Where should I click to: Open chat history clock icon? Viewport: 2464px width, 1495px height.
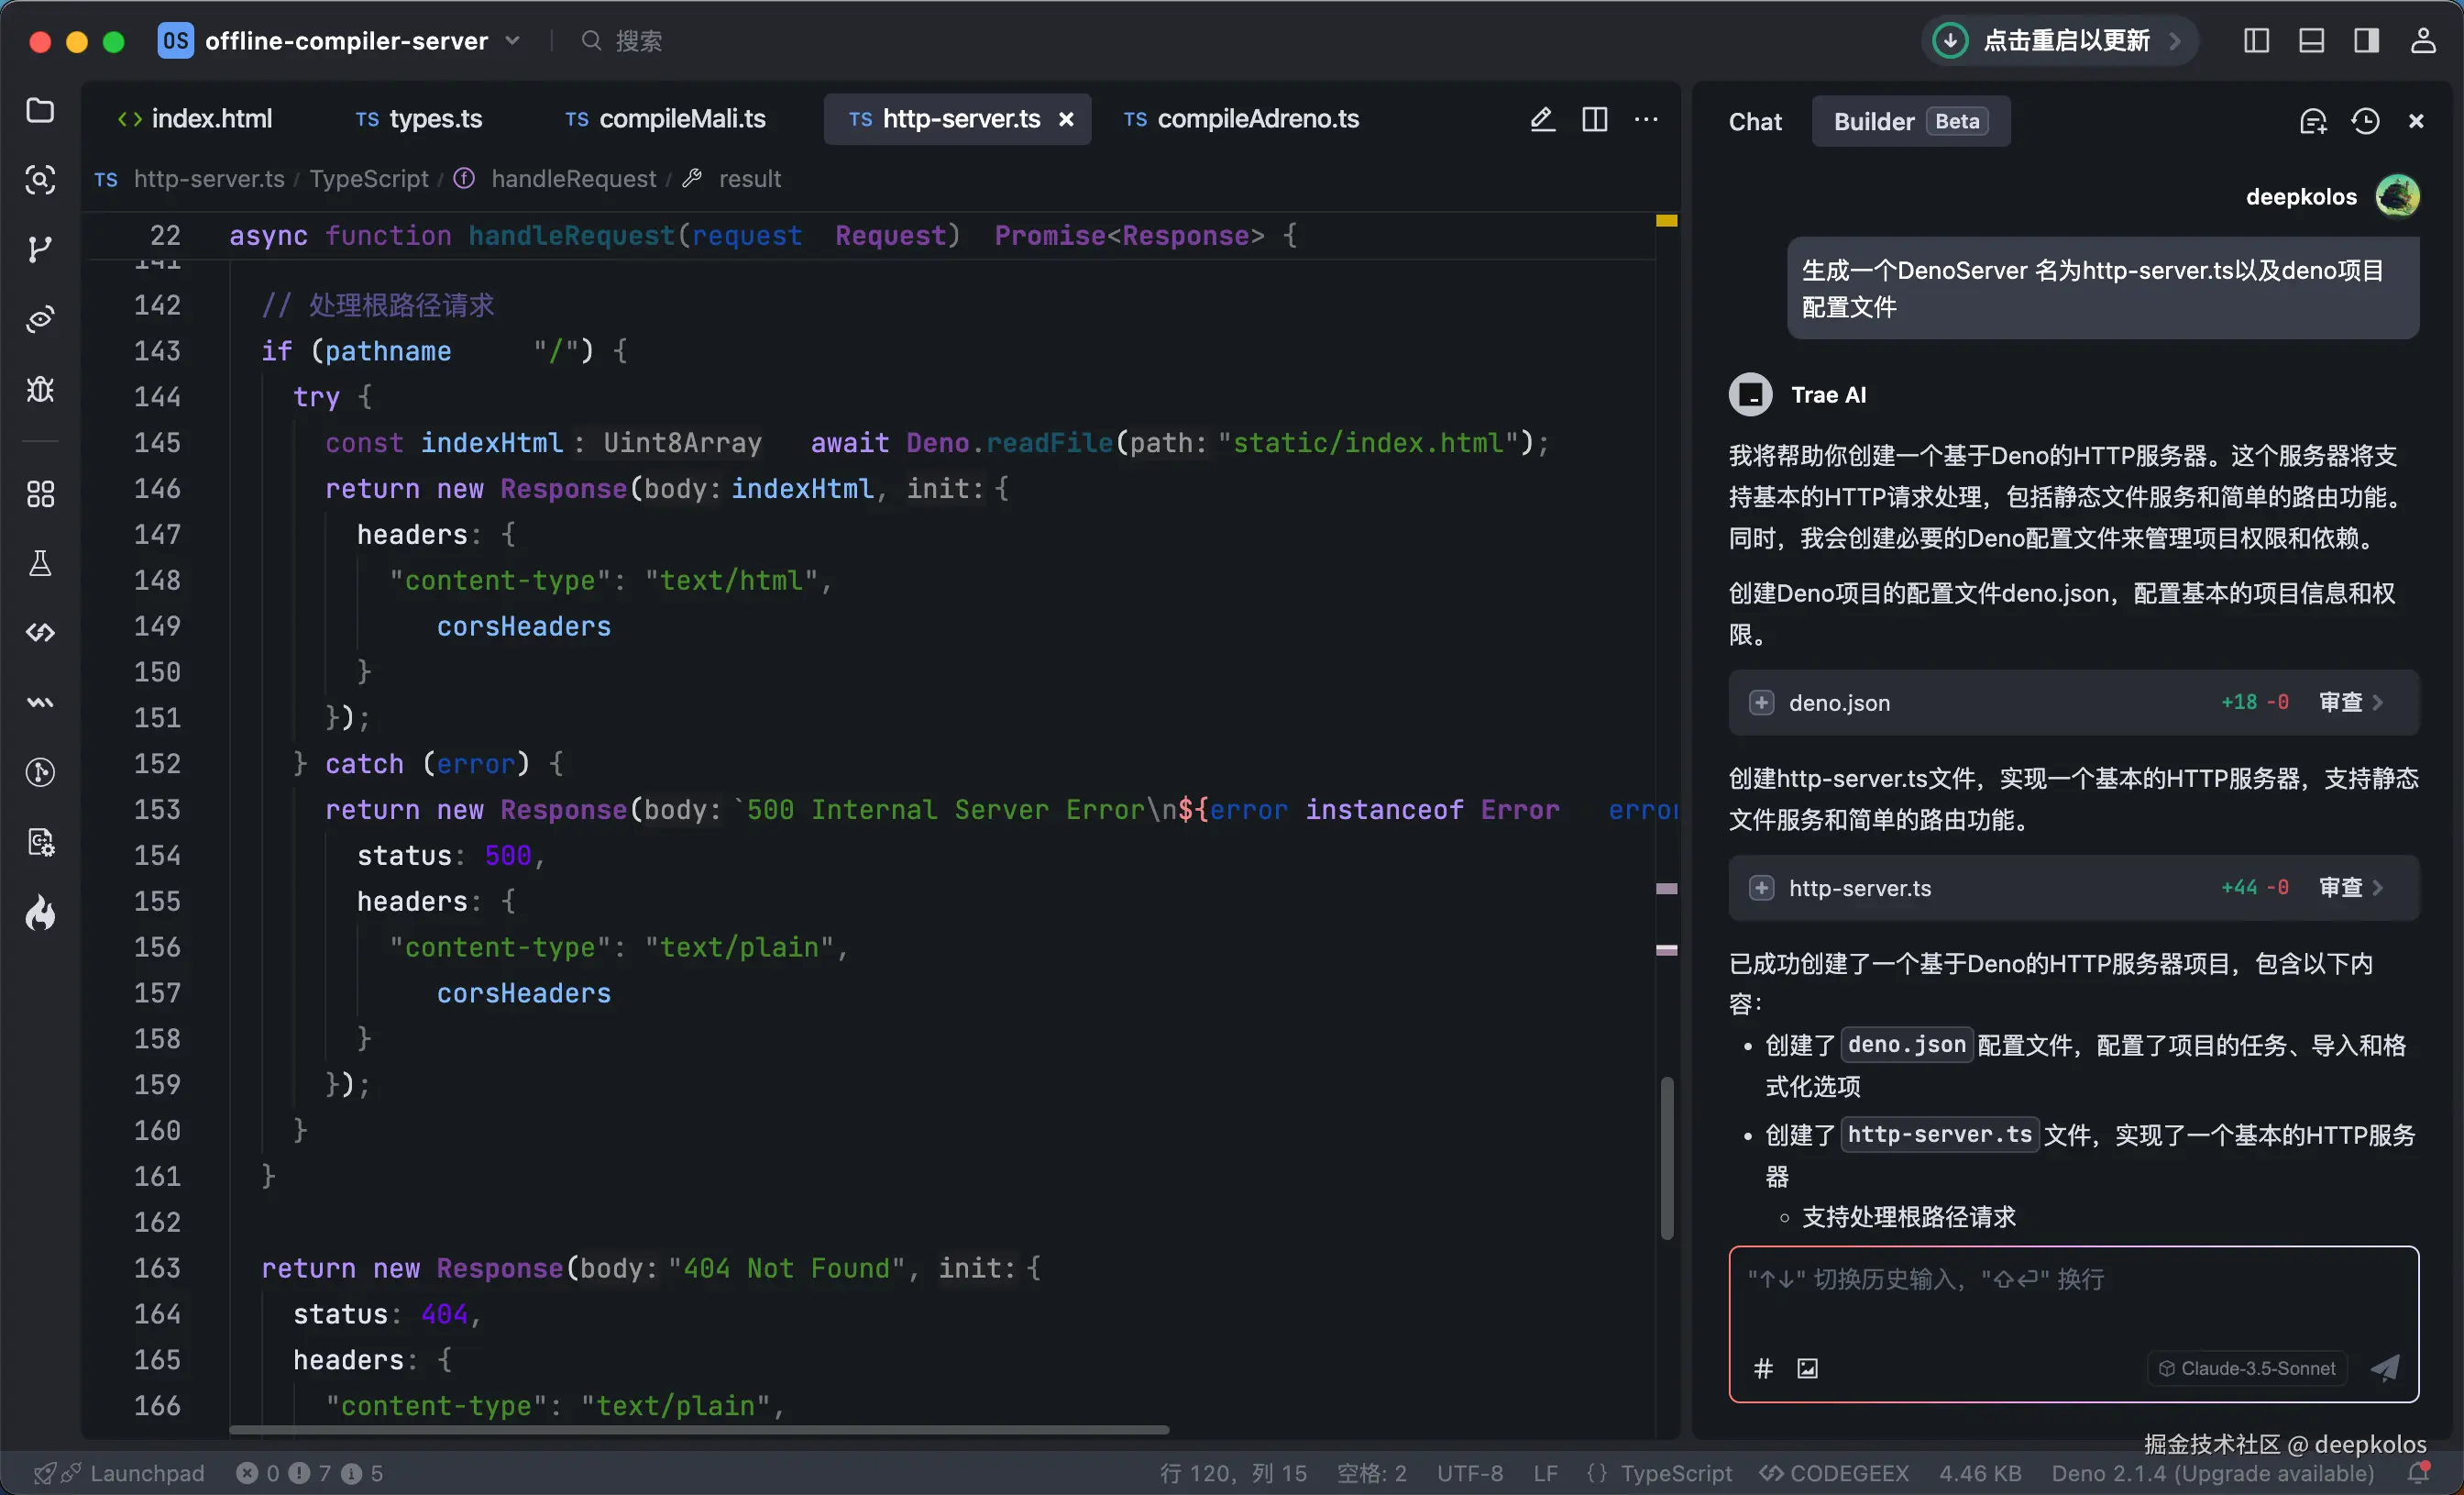(x=2365, y=121)
